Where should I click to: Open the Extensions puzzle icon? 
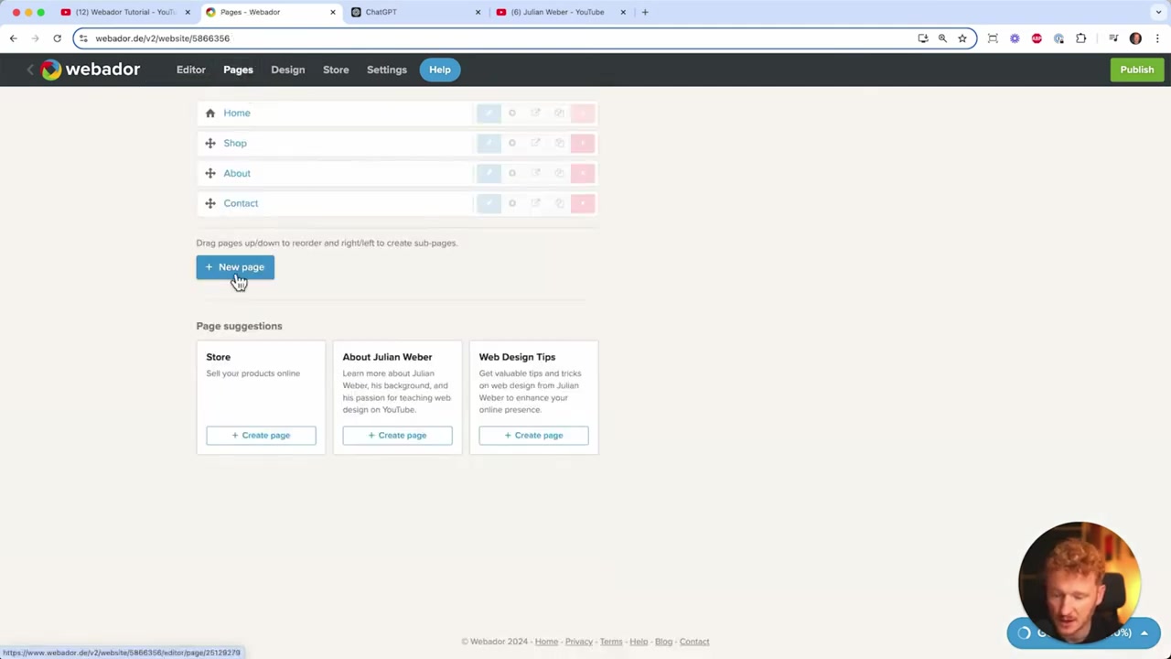pos(1081,38)
